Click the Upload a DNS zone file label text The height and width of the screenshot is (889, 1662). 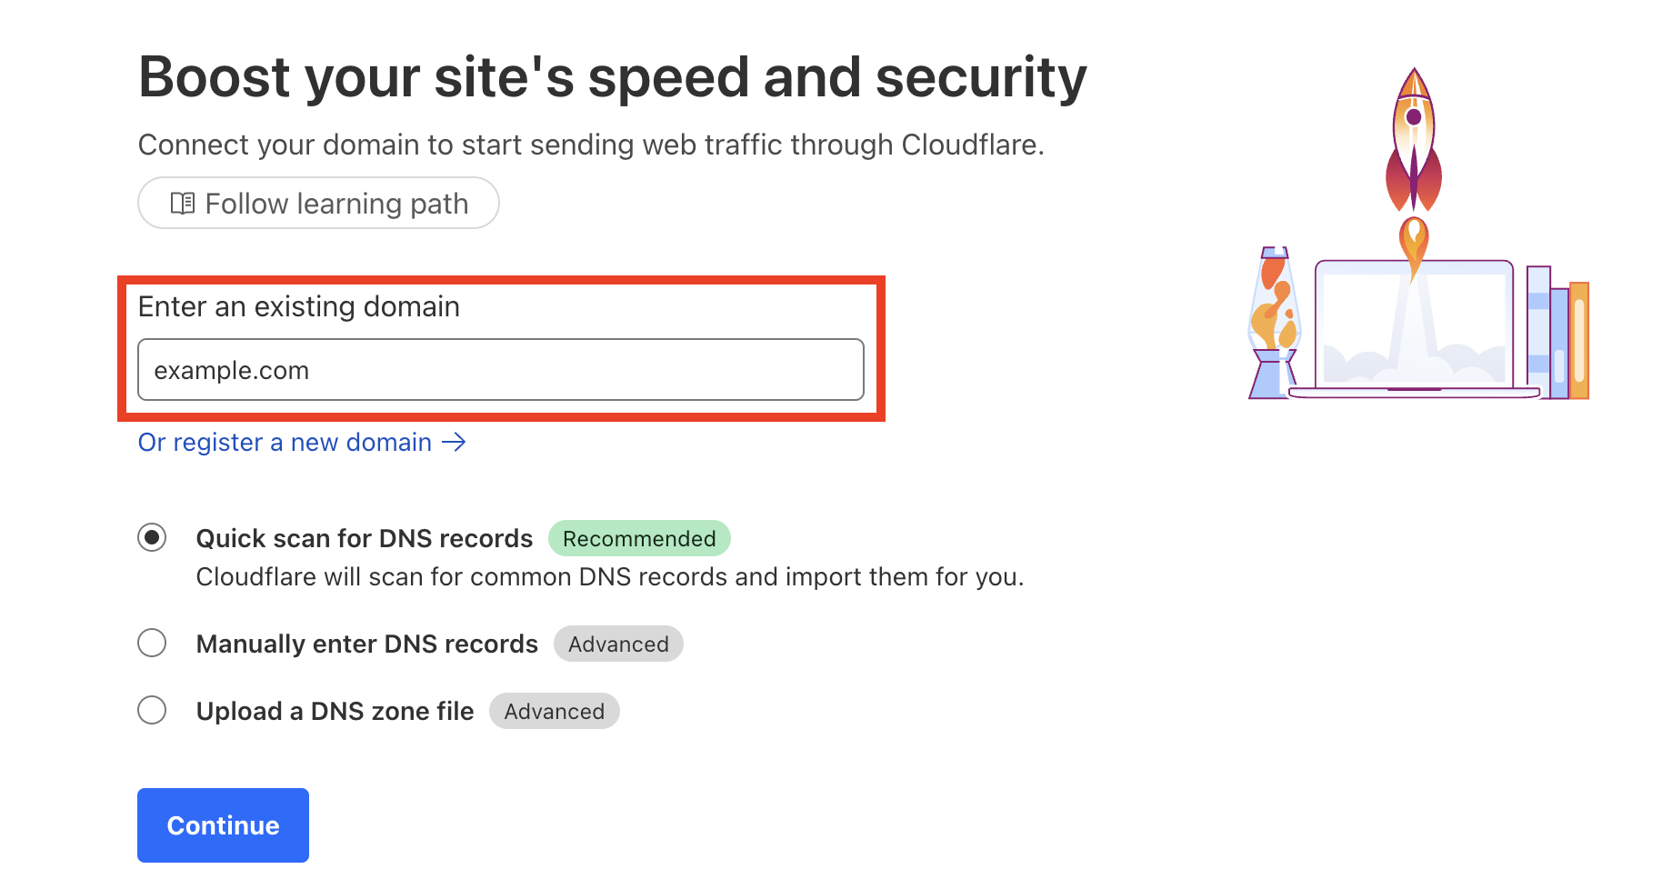335,711
